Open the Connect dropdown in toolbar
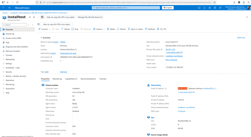The image size is (251, 137). click(x=44, y=29)
